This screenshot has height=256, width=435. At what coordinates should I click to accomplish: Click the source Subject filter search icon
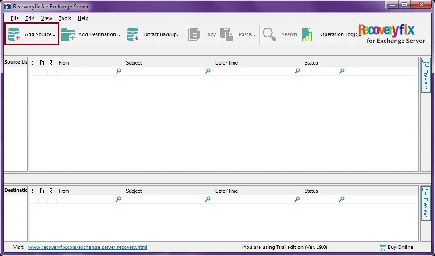(x=208, y=71)
